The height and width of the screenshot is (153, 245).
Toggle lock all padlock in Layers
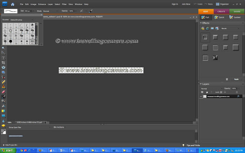(x=225, y=92)
